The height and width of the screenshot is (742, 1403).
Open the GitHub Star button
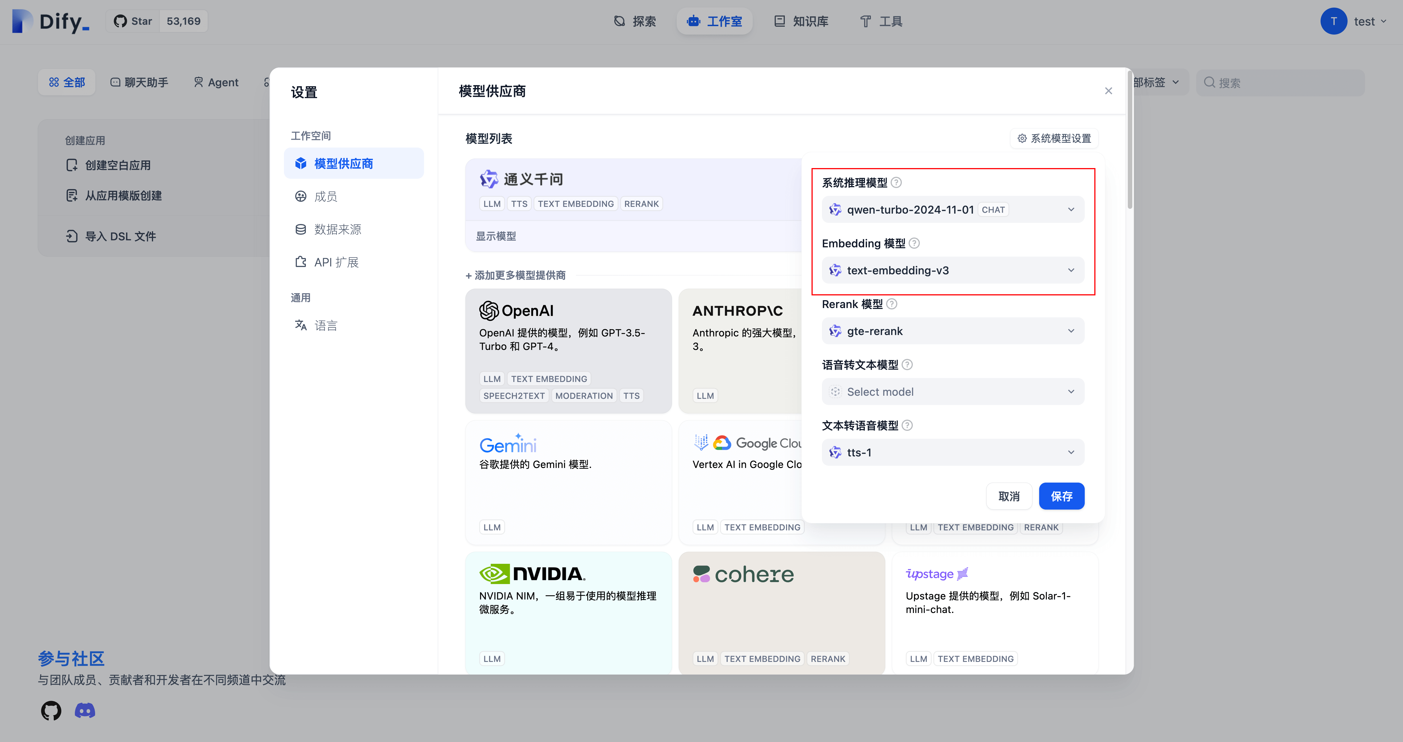(x=133, y=21)
